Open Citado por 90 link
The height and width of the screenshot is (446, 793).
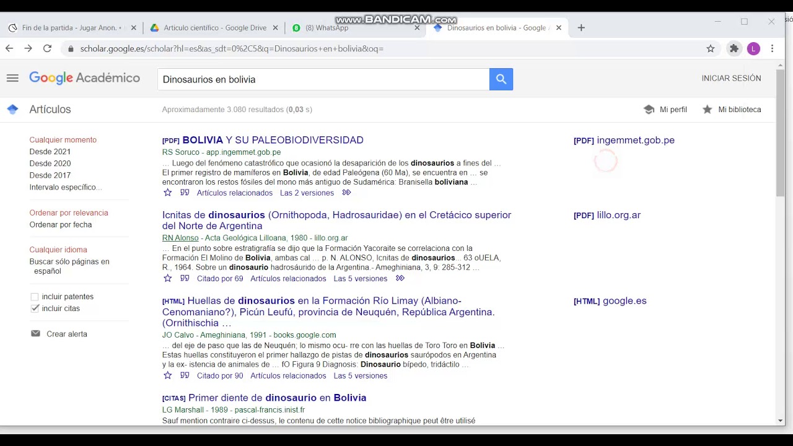(219, 376)
